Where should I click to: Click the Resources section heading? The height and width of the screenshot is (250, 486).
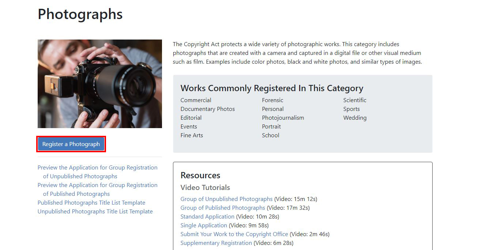tap(200, 175)
